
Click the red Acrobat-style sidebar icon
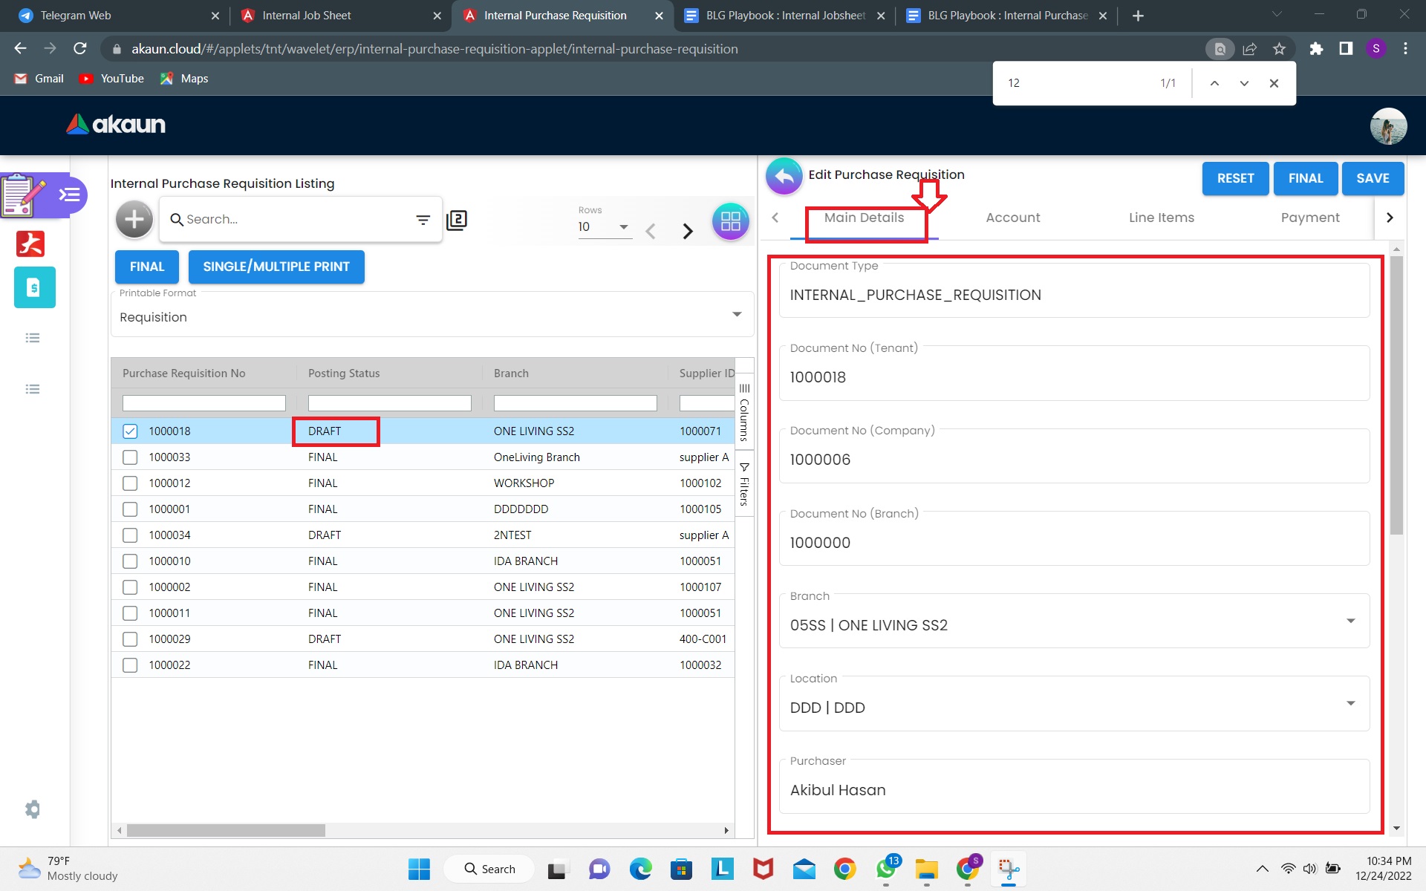30,244
